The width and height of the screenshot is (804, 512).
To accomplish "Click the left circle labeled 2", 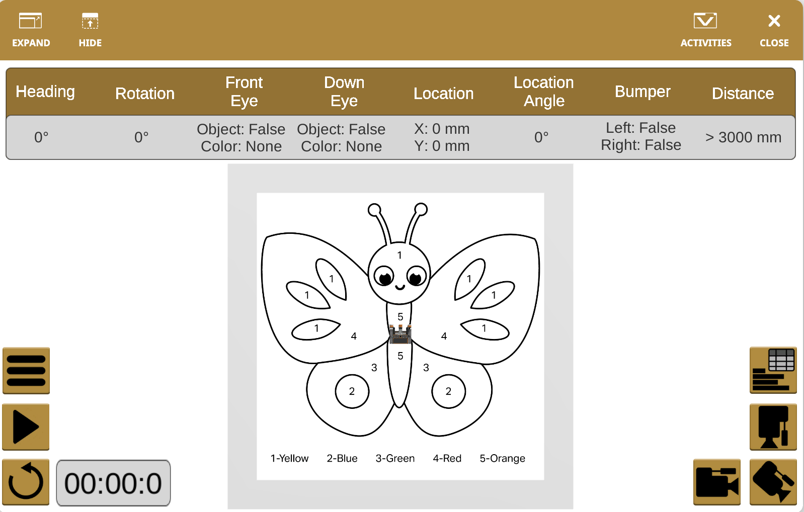I will point(352,391).
